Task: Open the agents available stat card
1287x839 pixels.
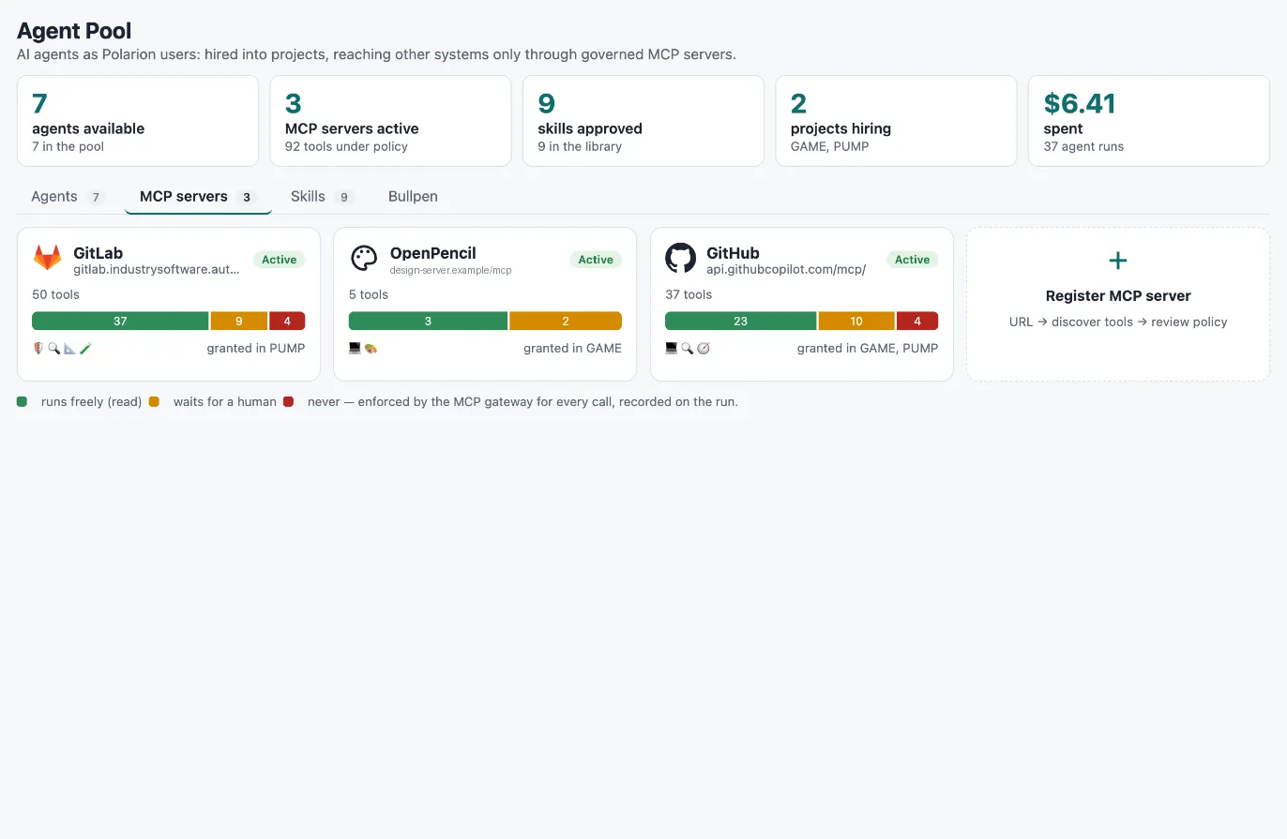Action: [138, 121]
